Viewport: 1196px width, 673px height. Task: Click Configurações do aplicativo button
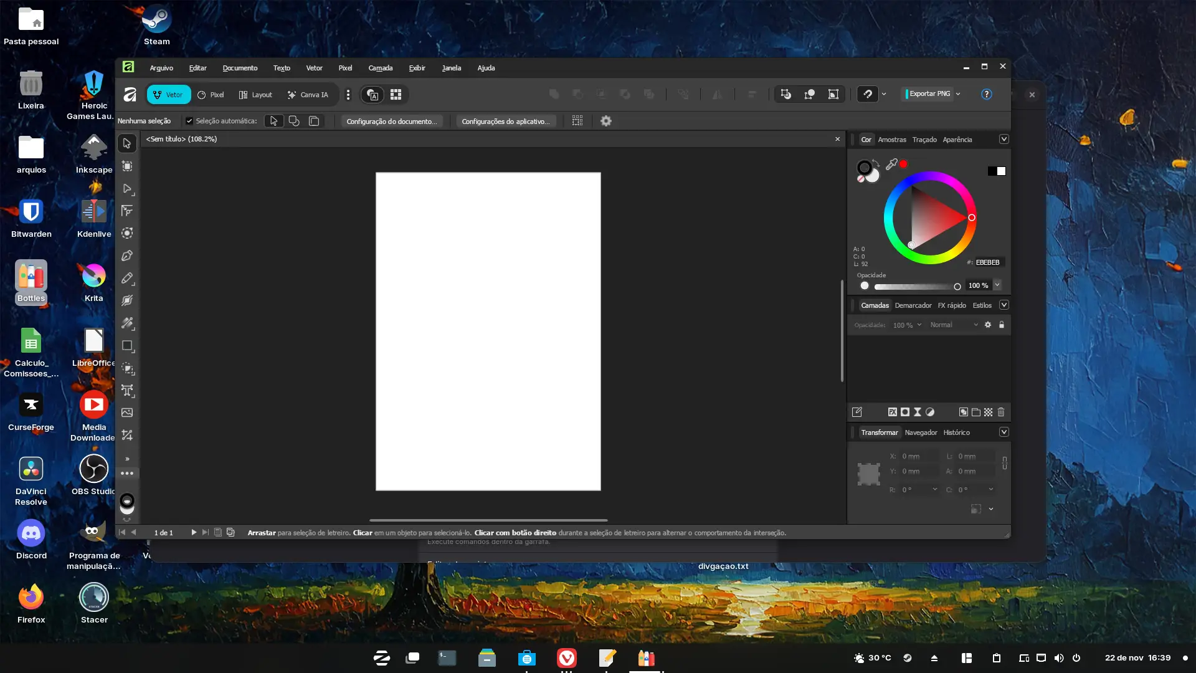point(506,121)
